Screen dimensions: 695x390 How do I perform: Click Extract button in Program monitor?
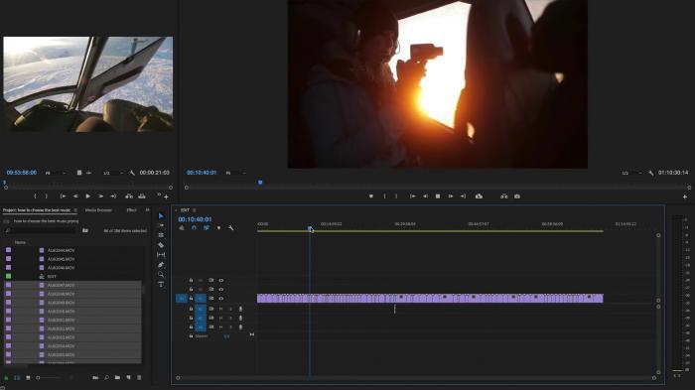(x=504, y=195)
